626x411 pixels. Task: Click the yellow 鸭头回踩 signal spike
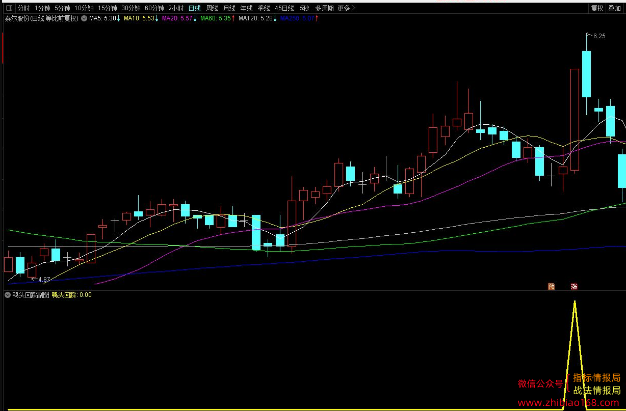[575, 354]
